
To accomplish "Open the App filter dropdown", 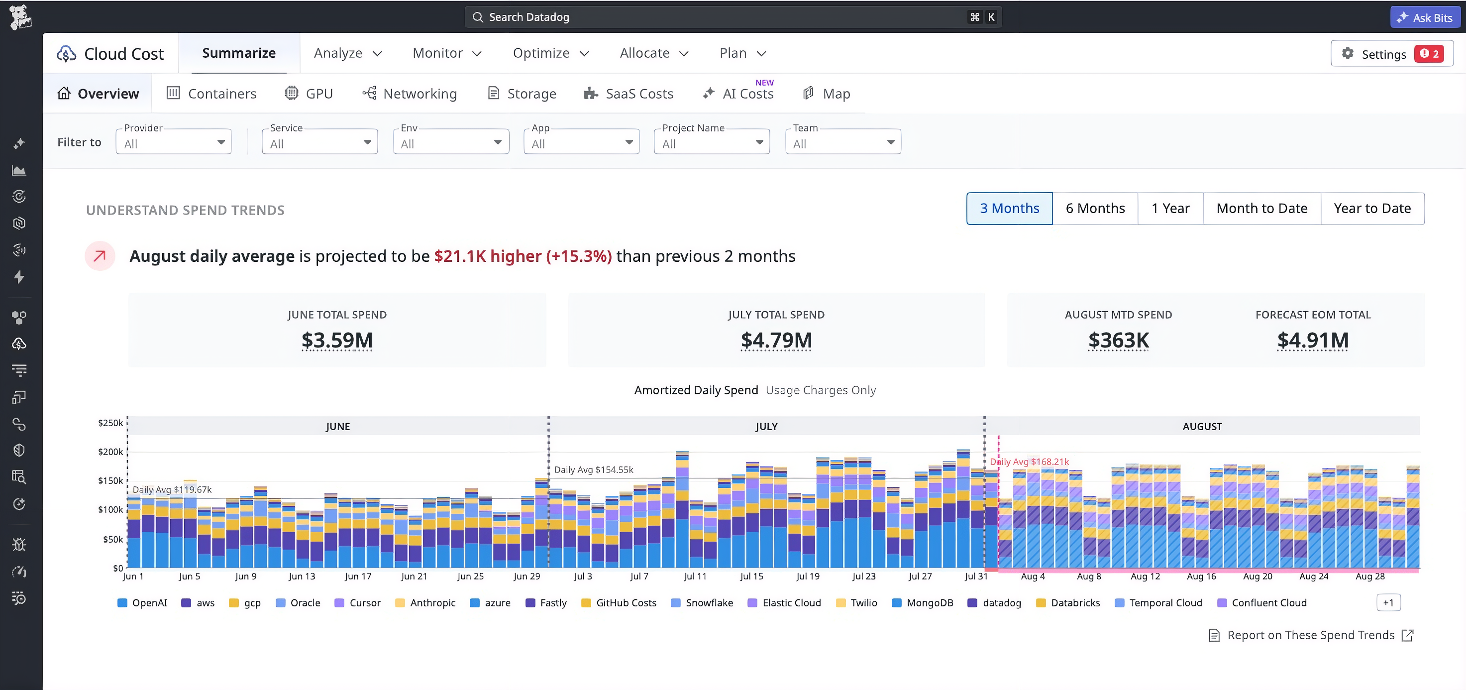I will pos(581,142).
